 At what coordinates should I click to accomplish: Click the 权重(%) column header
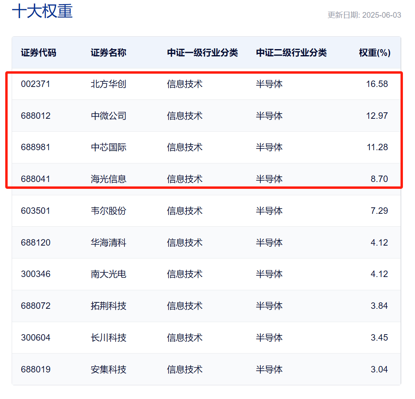[374, 53]
